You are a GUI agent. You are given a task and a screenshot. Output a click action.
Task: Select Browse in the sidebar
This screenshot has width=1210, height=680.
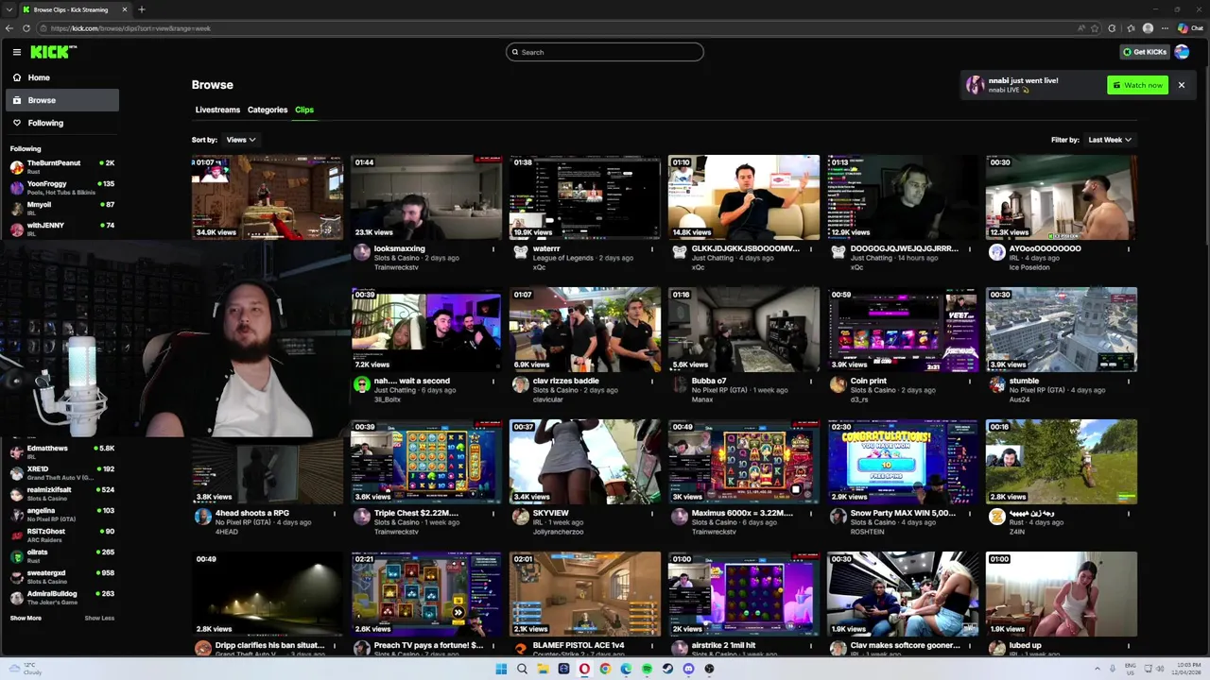point(61,100)
